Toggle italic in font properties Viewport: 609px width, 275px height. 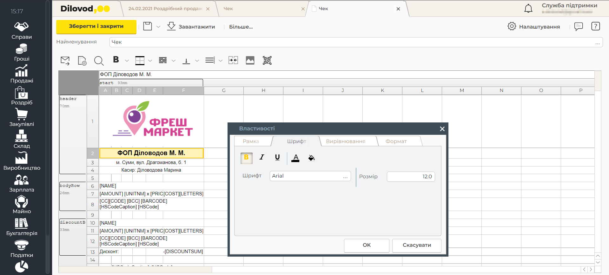tap(262, 157)
